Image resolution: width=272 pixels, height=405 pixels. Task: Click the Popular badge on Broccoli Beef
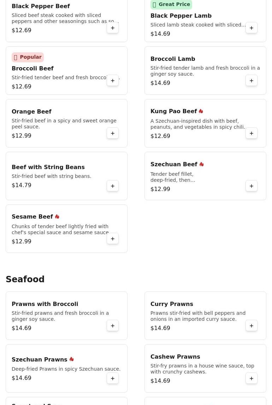tap(28, 57)
